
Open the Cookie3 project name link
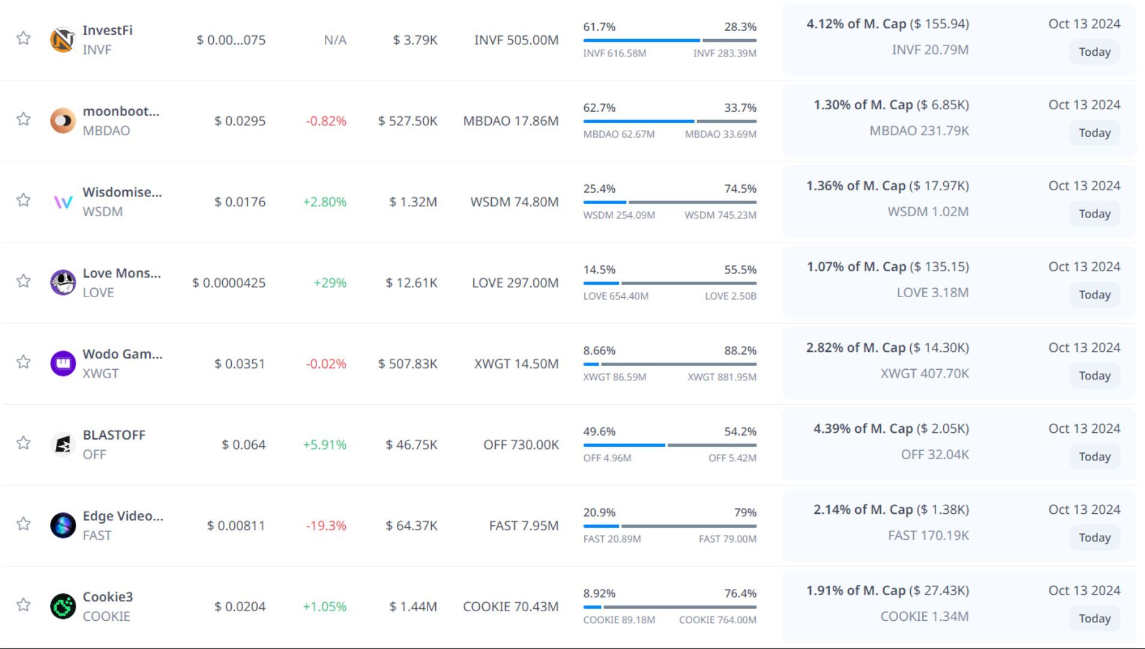coord(107,597)
